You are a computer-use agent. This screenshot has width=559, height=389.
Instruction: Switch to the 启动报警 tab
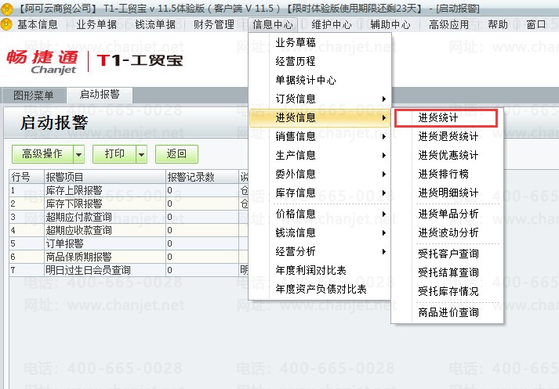tap(100, 95)
